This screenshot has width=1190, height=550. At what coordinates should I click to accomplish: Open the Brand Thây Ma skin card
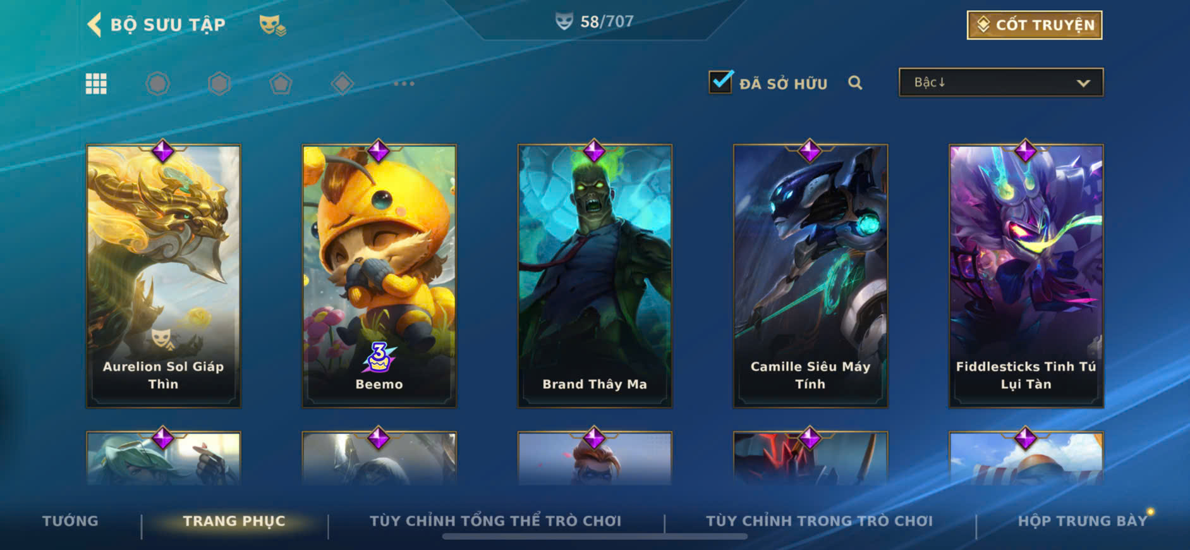595,276
